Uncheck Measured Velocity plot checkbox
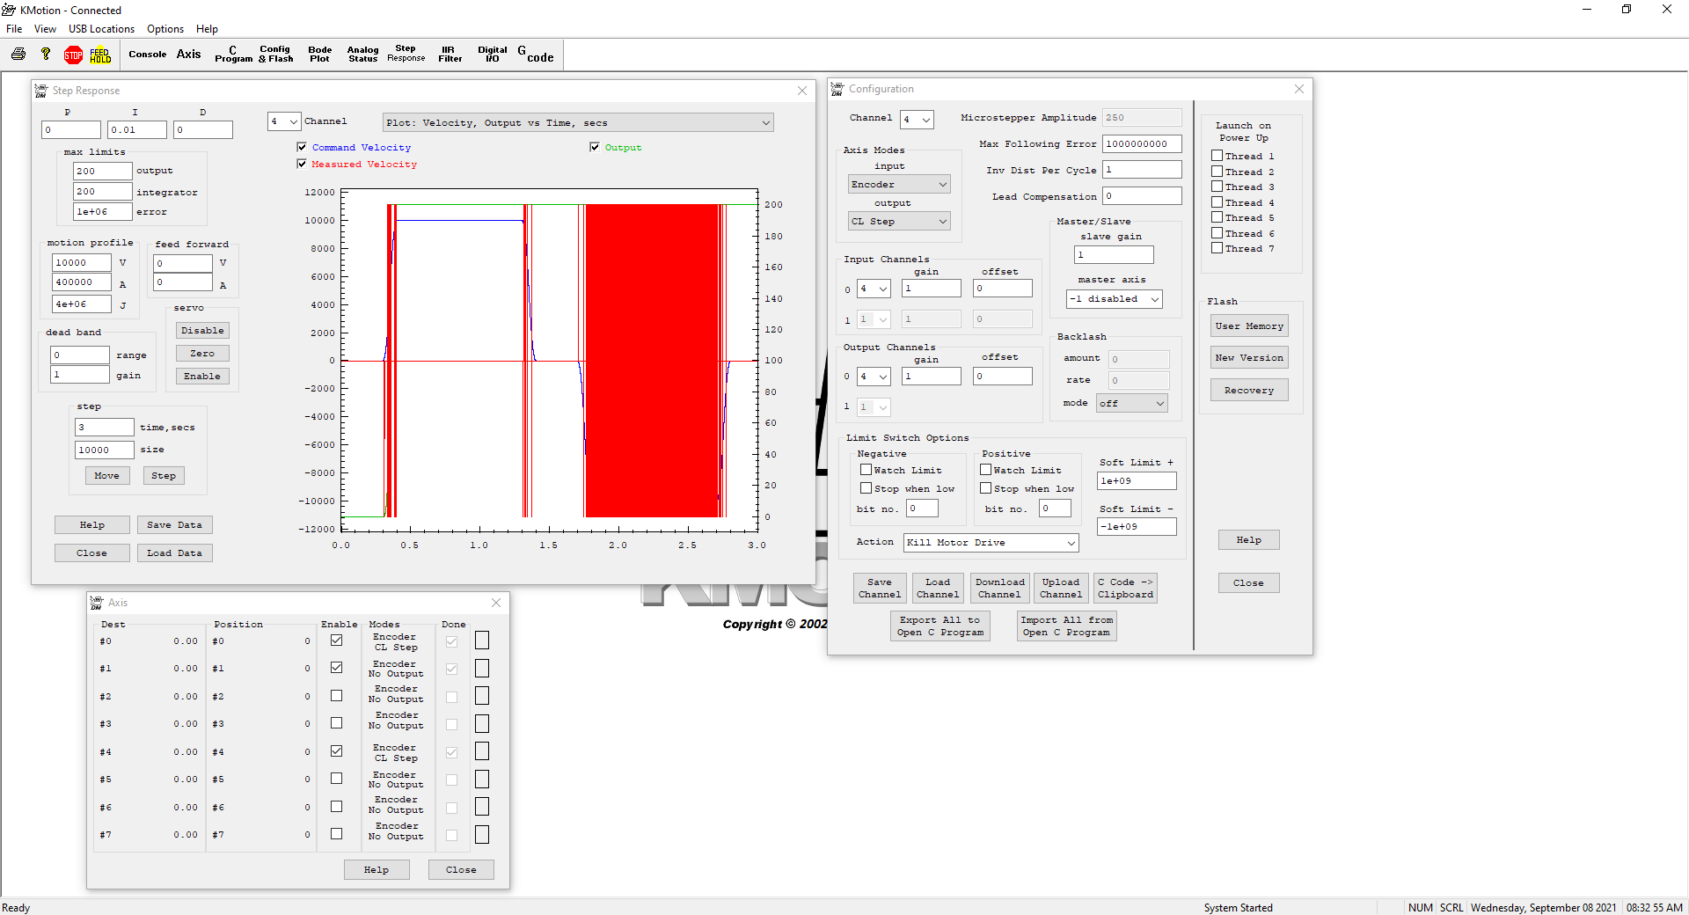 pyautogui.click(x=303, y=164)
